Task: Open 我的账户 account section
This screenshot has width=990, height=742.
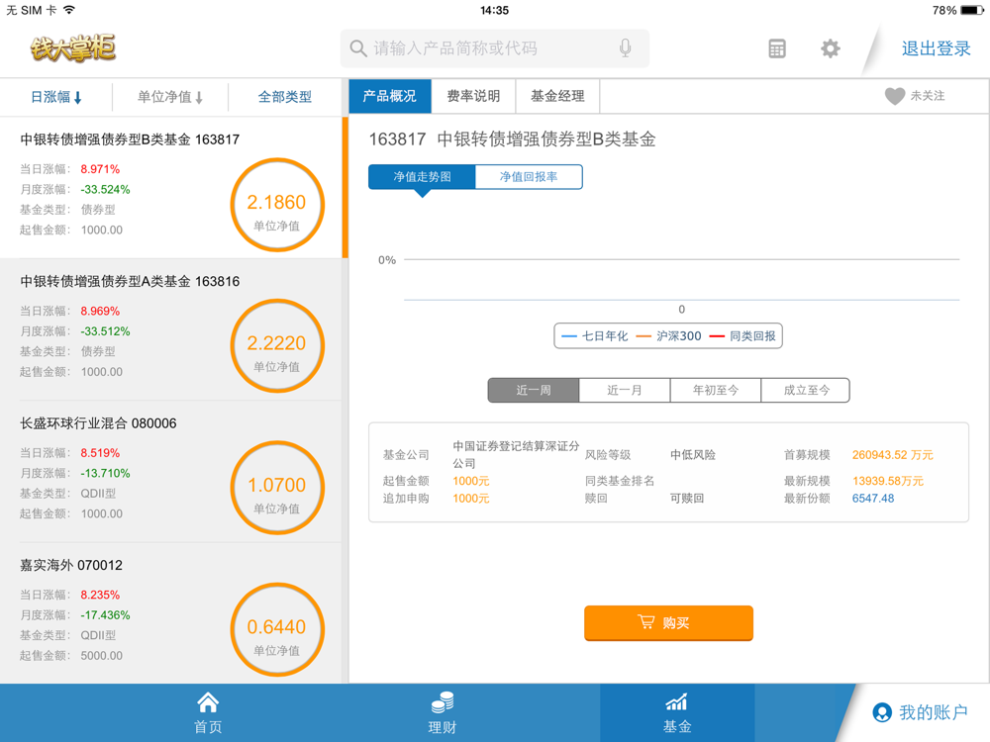Action: (x=920, y=712)
